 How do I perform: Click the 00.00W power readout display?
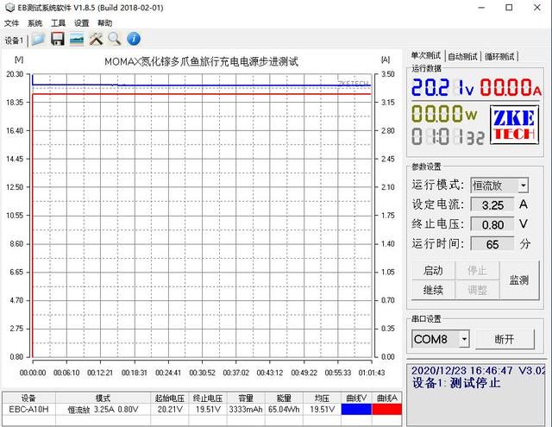point(445,114)
